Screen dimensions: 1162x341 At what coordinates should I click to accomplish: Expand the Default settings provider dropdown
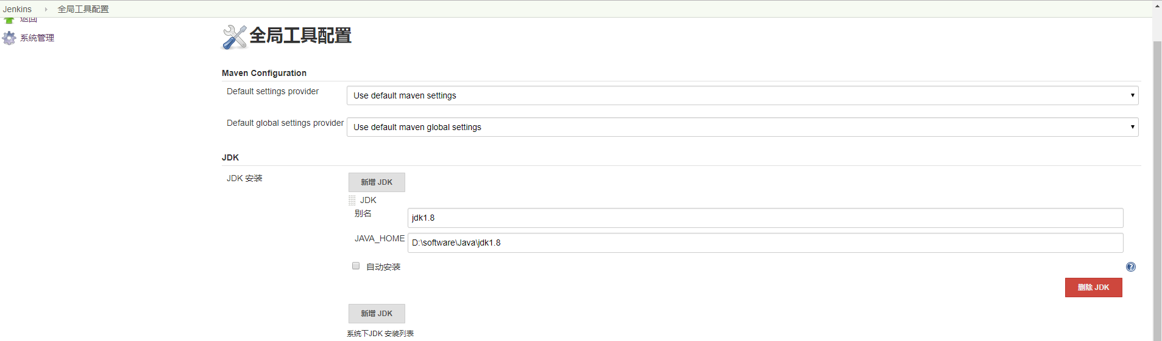pos(742,95)
